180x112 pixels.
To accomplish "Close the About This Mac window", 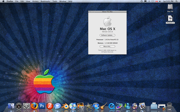I will click(x=90, y=12).
